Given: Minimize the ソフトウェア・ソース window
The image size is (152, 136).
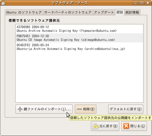Looking at the screenshot, I should pos(135,3).
